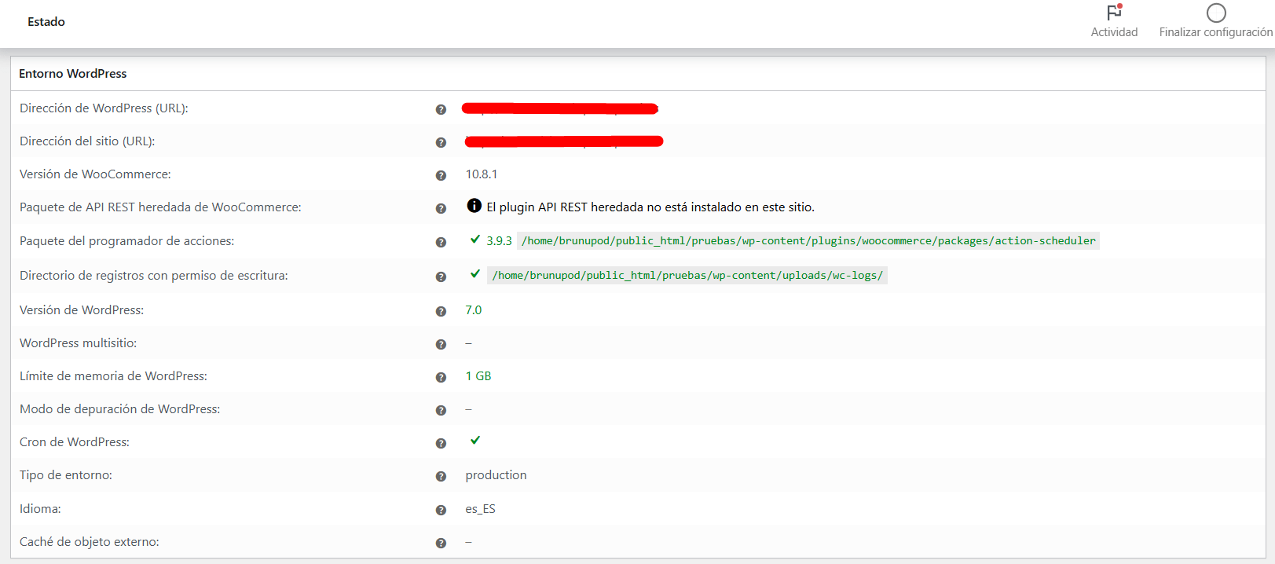The image size is (1275, 564).
Task: Open the Actividad flag icon
Action: coord(1114,13)
